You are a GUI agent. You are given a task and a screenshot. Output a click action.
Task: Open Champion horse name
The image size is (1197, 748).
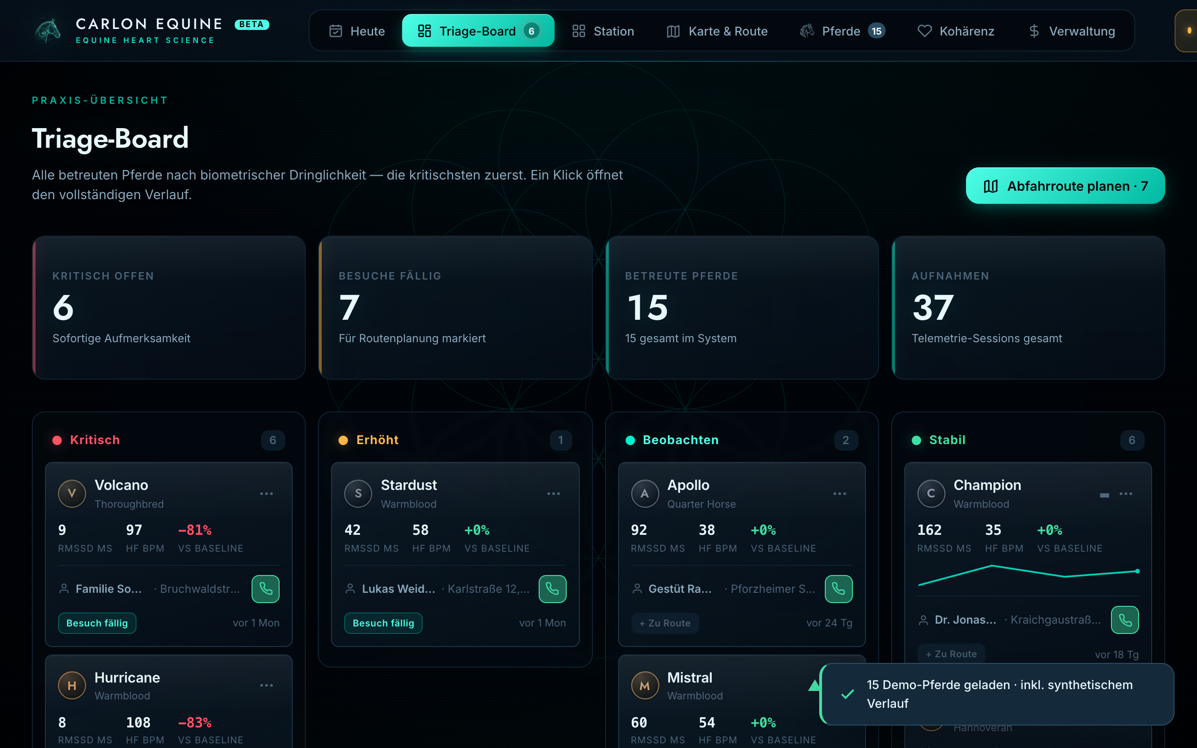(x=987, y=485)
